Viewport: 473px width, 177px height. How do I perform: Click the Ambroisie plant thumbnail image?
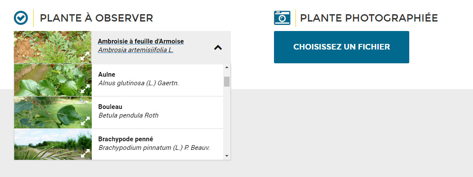tap(53, 47)
